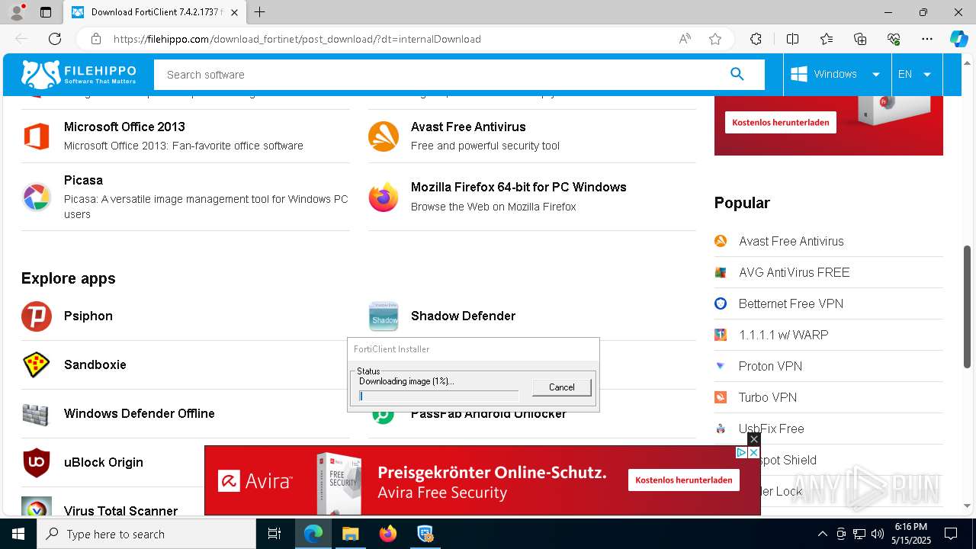976x549 pixels.
Task: Open the Copilot icon in Edge
Action: (958, 39)
